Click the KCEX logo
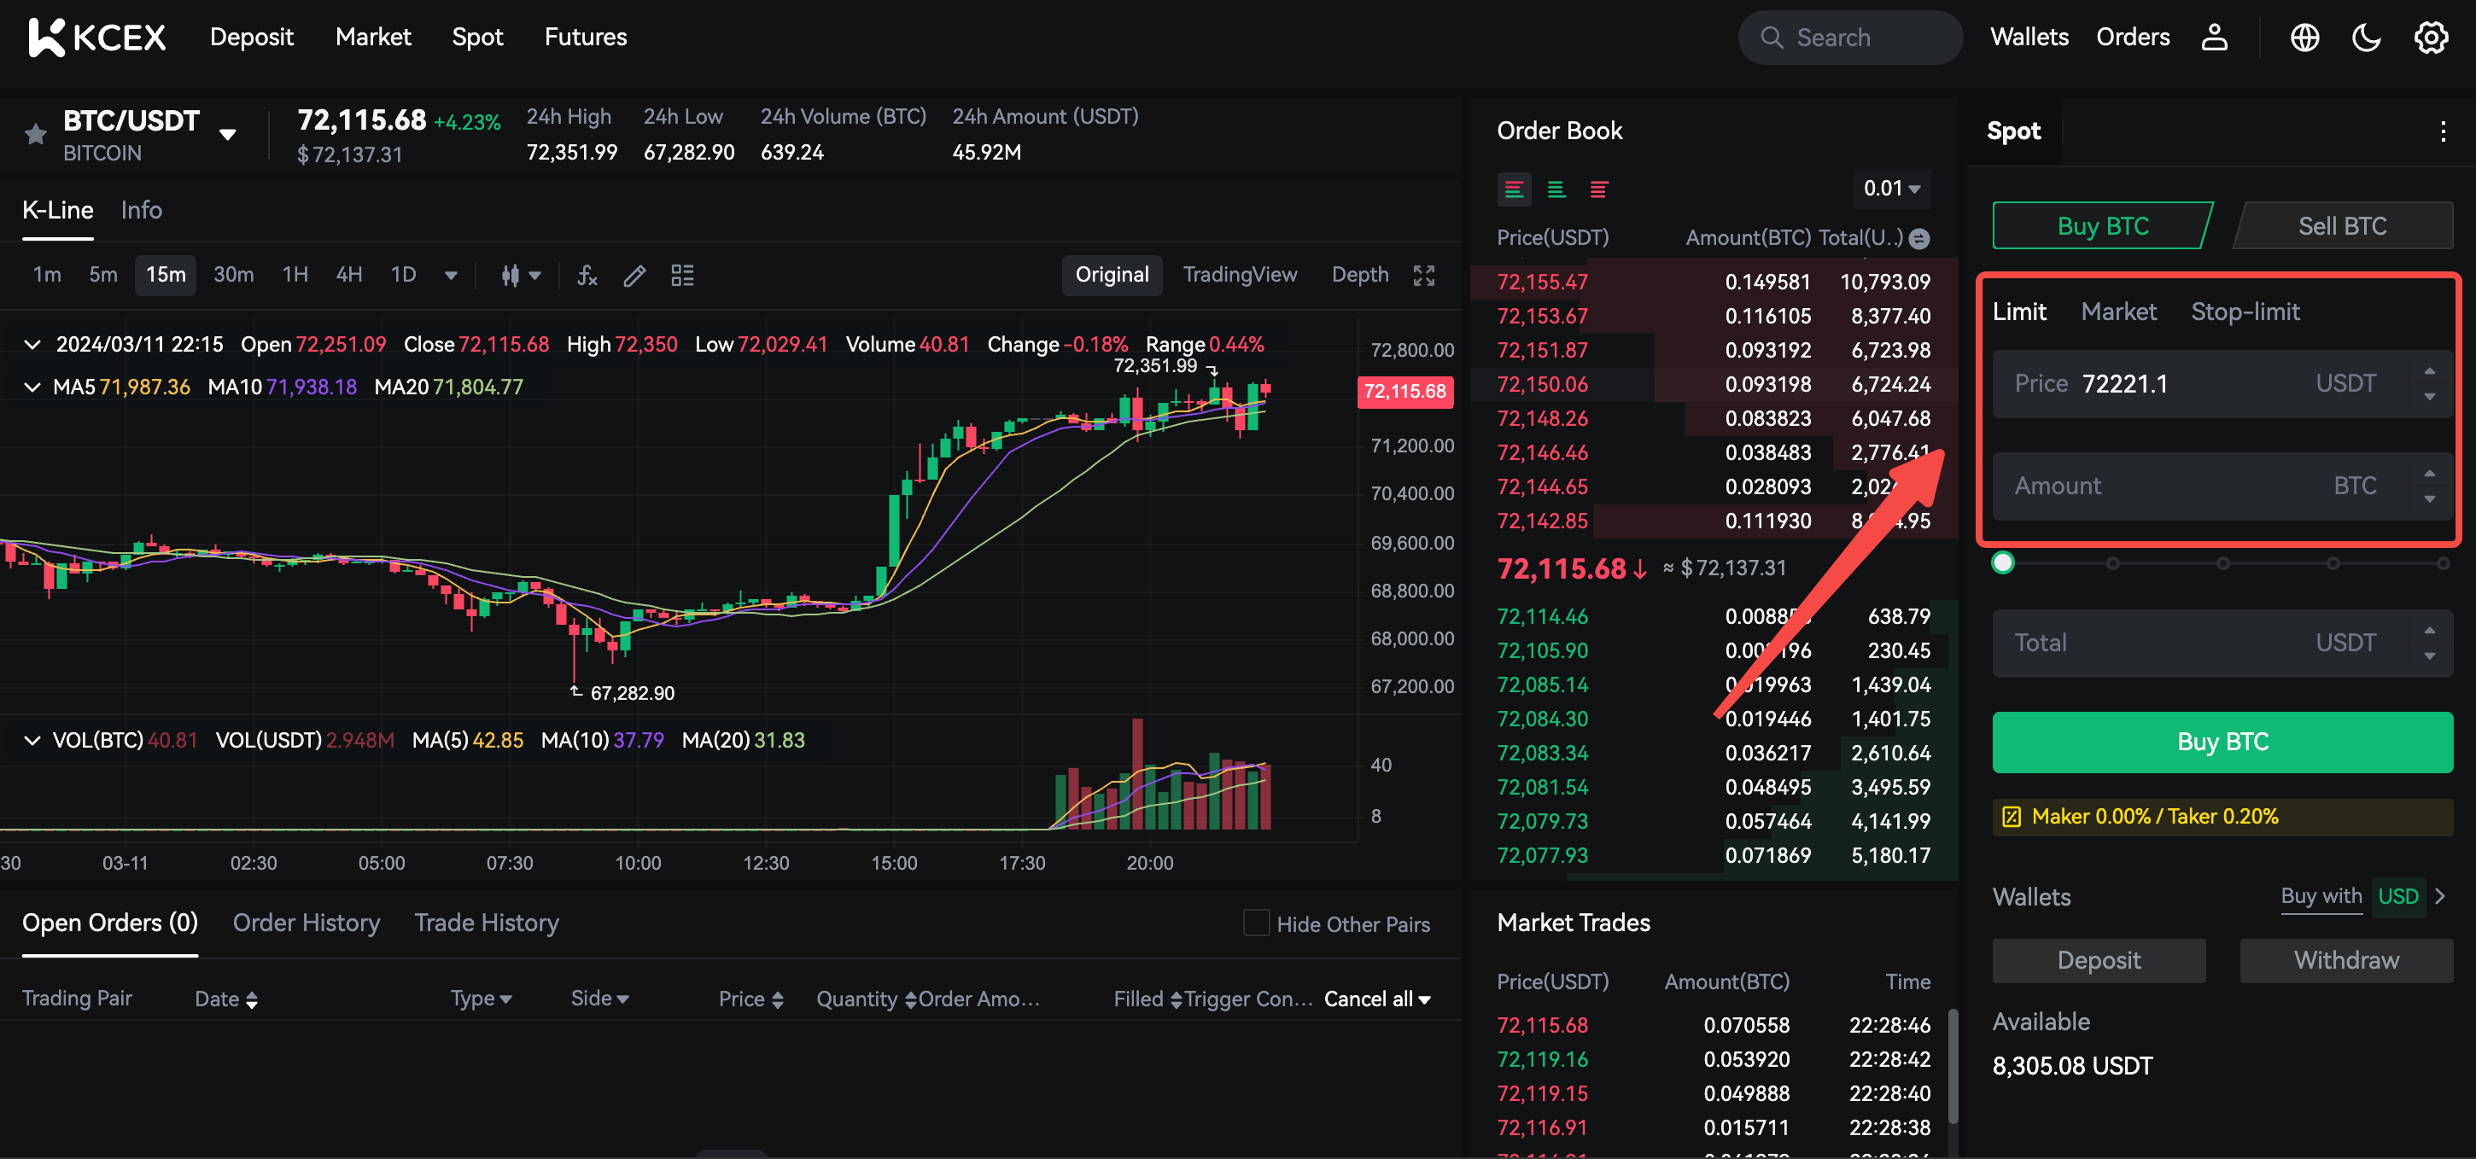 [x=97, y=38]
